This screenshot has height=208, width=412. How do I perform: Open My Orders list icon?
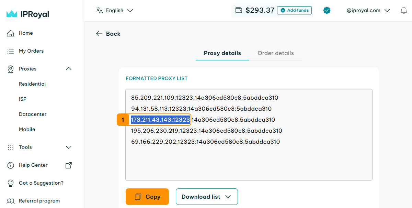pos(11,51)
